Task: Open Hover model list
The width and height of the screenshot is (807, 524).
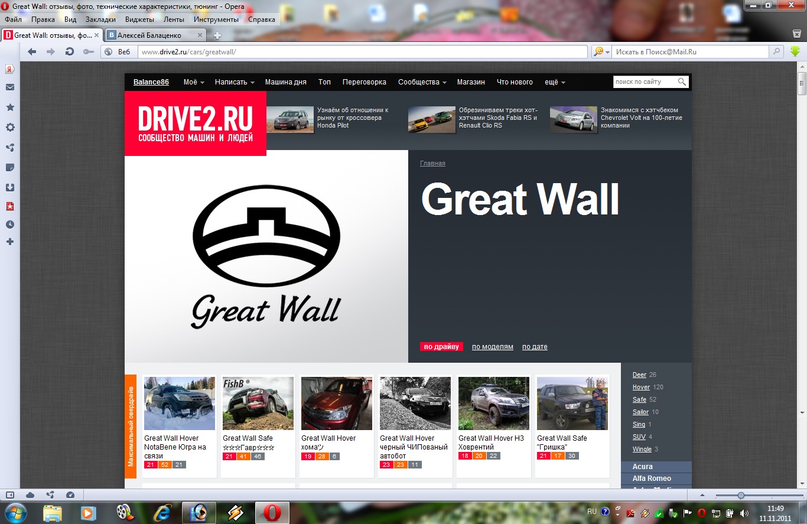Action: pyautogui.click(x=641, y=388)
